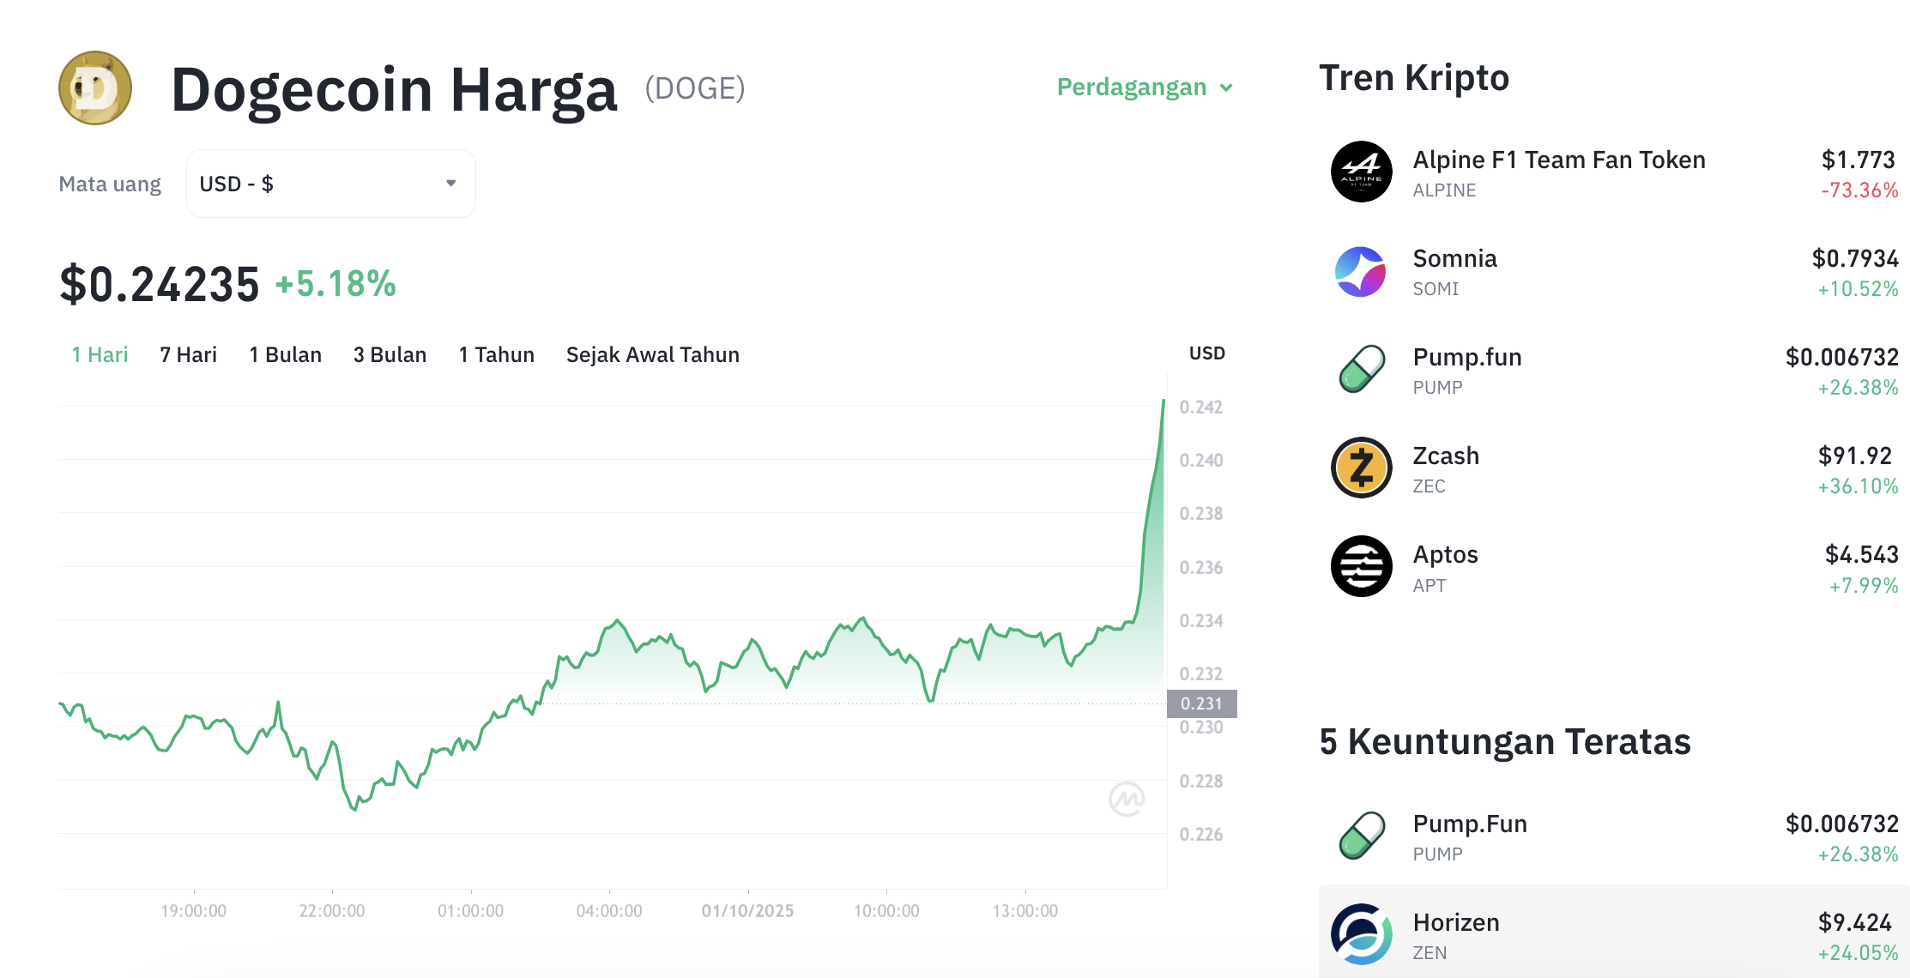This screenshot has height=978, width=1910.
Task: Click the Dogecoin logo icon
Action: 95,88
